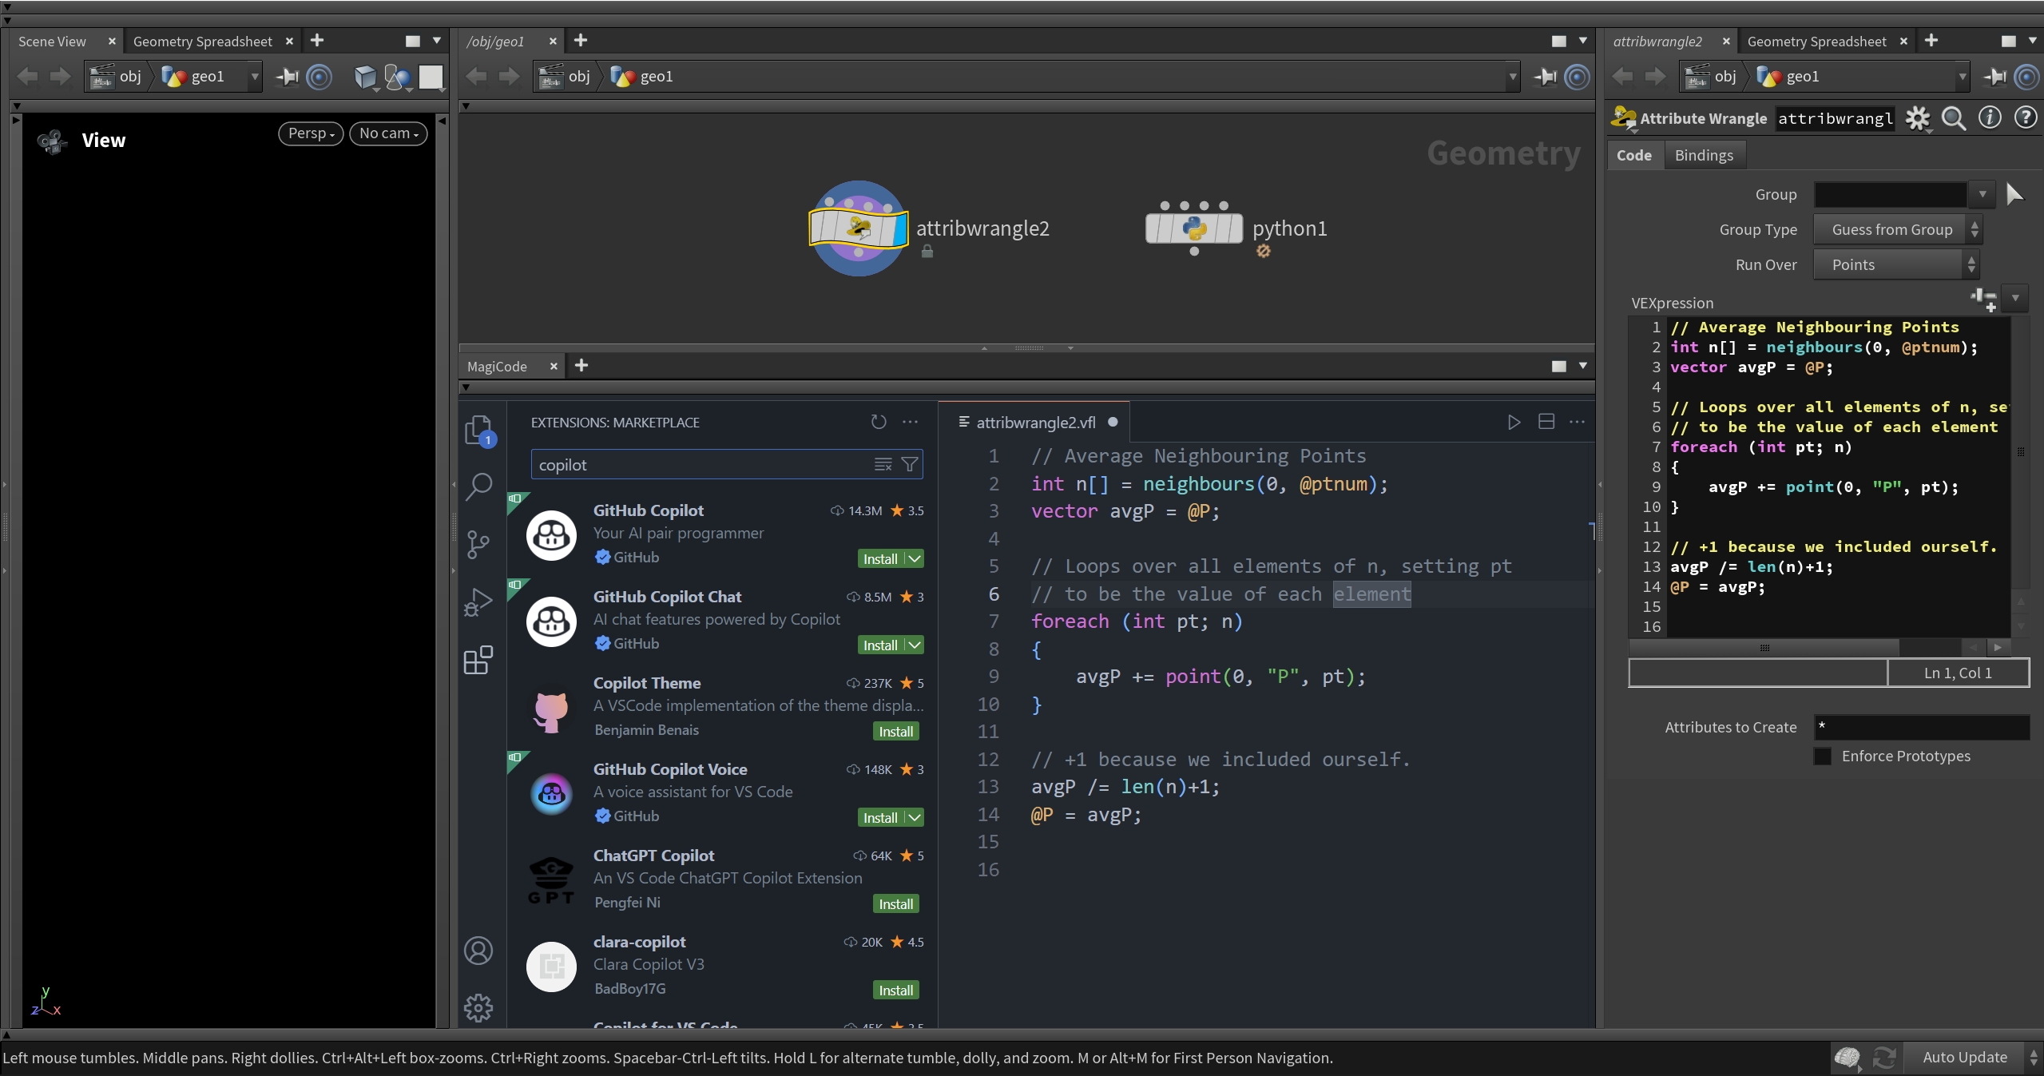The width and height of the screenshot is (2044, 1076).
Task: Expand the Group Type dropdown
Action: [x=1897, y=229]
